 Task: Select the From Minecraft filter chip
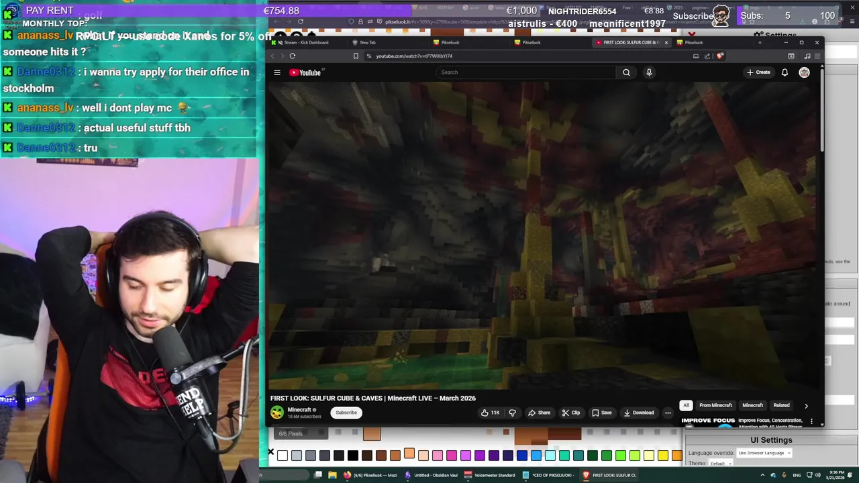(715, 405)
